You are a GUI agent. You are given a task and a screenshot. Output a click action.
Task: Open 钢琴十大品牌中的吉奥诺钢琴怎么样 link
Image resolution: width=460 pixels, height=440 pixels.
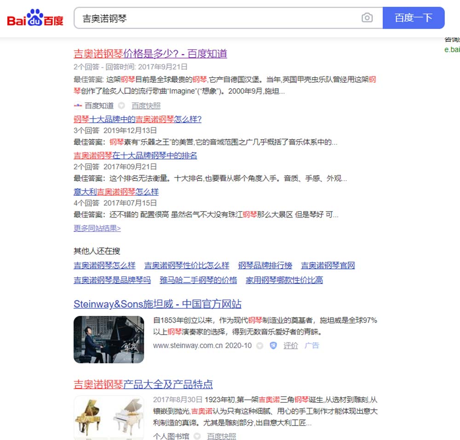pos(138,119)
